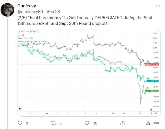Share the tweet via the share icon
Image resolution: width=165 pixels, height=129 pixels.
[123, 123]
